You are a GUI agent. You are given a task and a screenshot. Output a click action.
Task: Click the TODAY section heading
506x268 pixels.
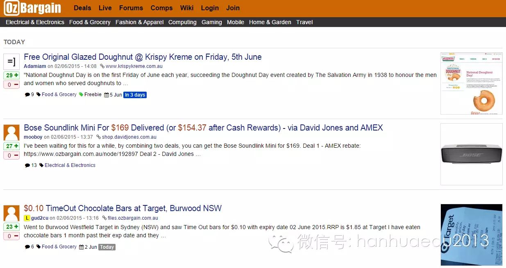click(x=14, y=42)
